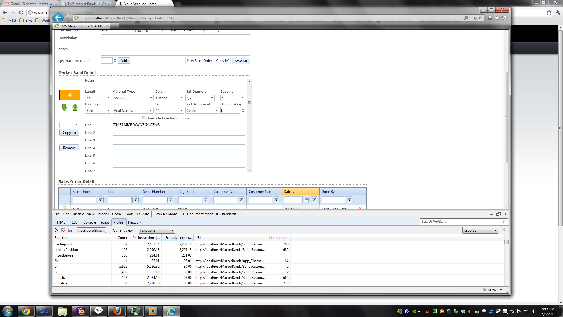Move marker up with green up arrow
This screenshot has width=563, height=317.
[x=75, y=107]
